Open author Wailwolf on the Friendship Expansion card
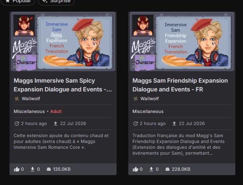 point(149,99)
